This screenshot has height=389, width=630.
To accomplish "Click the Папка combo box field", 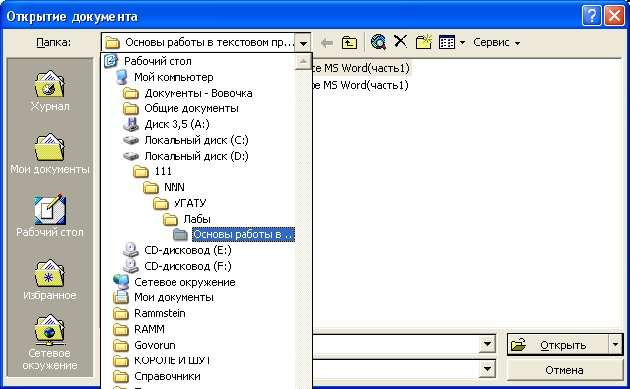I will (x=205, y=42).
